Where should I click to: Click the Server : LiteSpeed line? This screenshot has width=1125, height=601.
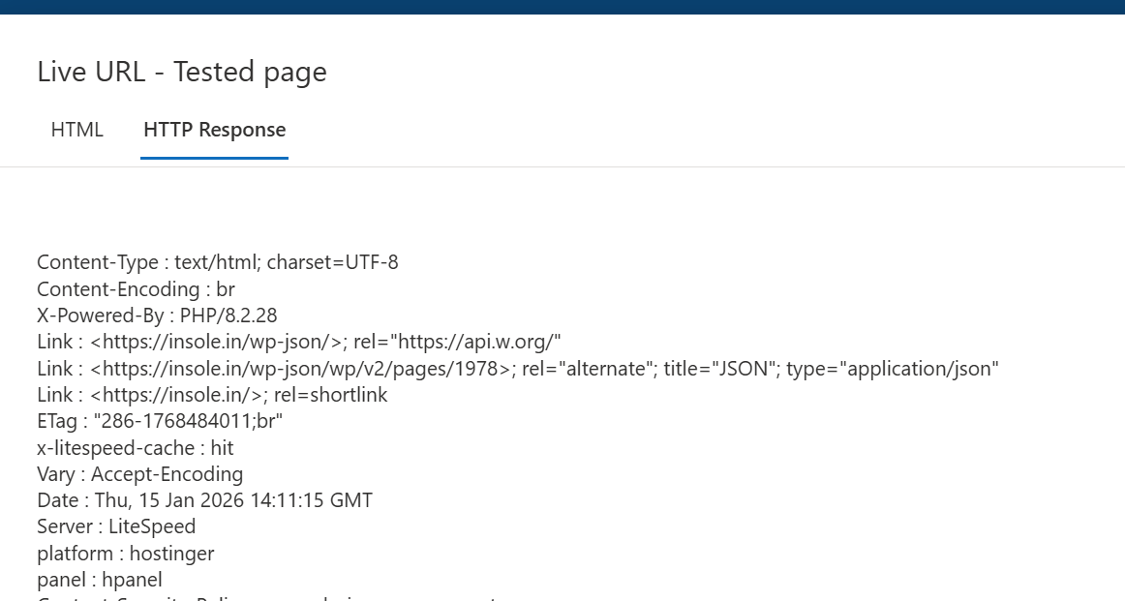click(116, 526)
